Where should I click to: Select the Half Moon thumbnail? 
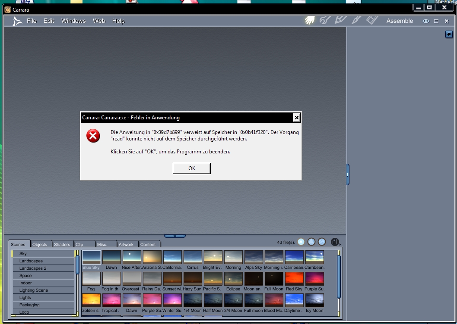point(213,300)
